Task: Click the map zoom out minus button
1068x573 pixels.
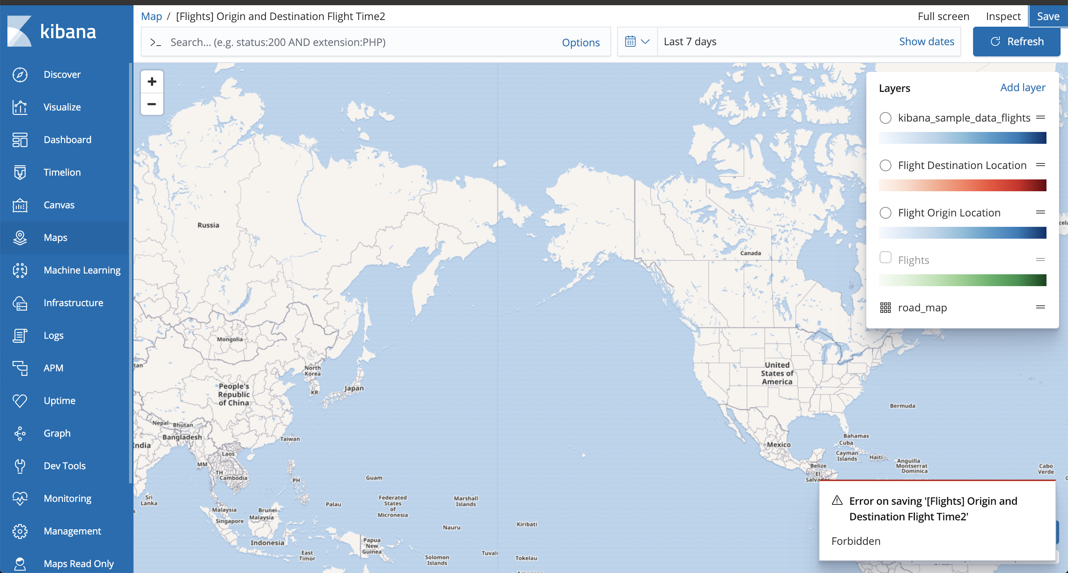Action: tap(152, 104)
